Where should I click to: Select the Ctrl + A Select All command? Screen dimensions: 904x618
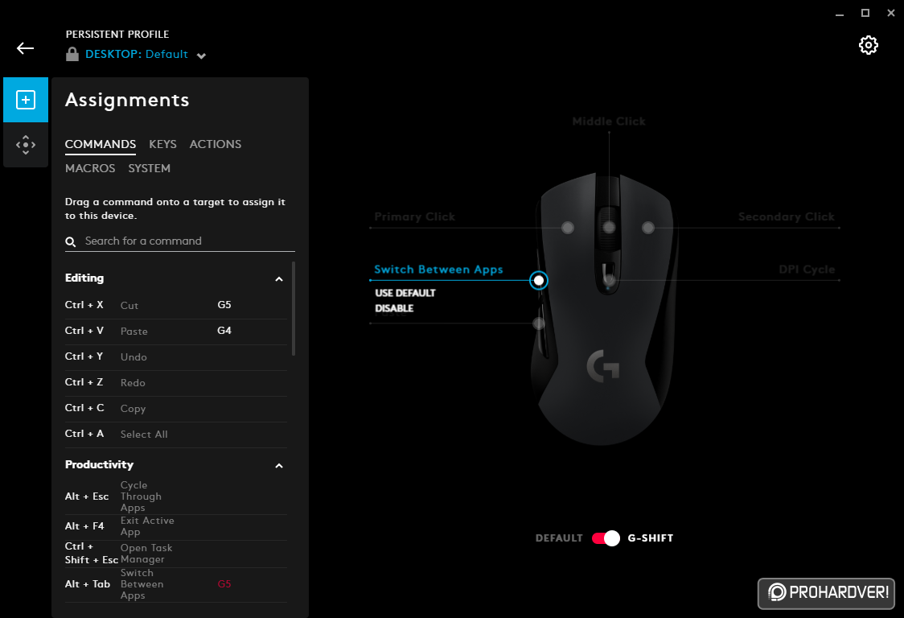point(176,434)
